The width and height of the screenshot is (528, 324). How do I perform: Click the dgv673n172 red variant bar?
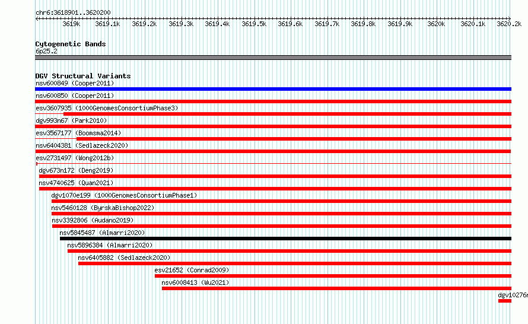point(275,176)
